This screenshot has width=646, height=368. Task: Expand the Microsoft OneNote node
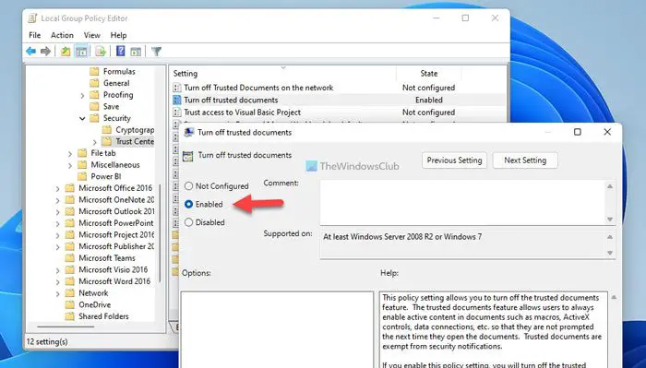[57, 200]
